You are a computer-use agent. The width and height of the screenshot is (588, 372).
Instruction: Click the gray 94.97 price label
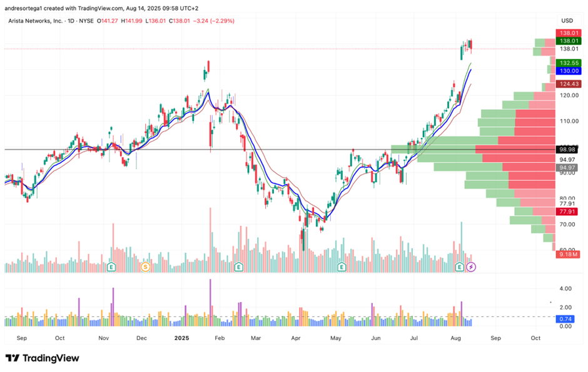tap(567, 168)
